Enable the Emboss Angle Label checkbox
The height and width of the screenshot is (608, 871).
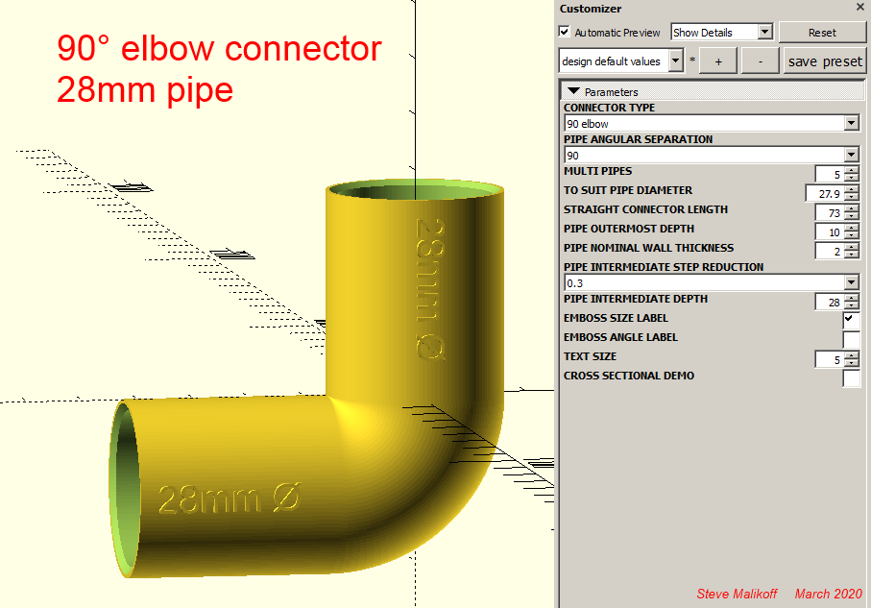[852, 338]
